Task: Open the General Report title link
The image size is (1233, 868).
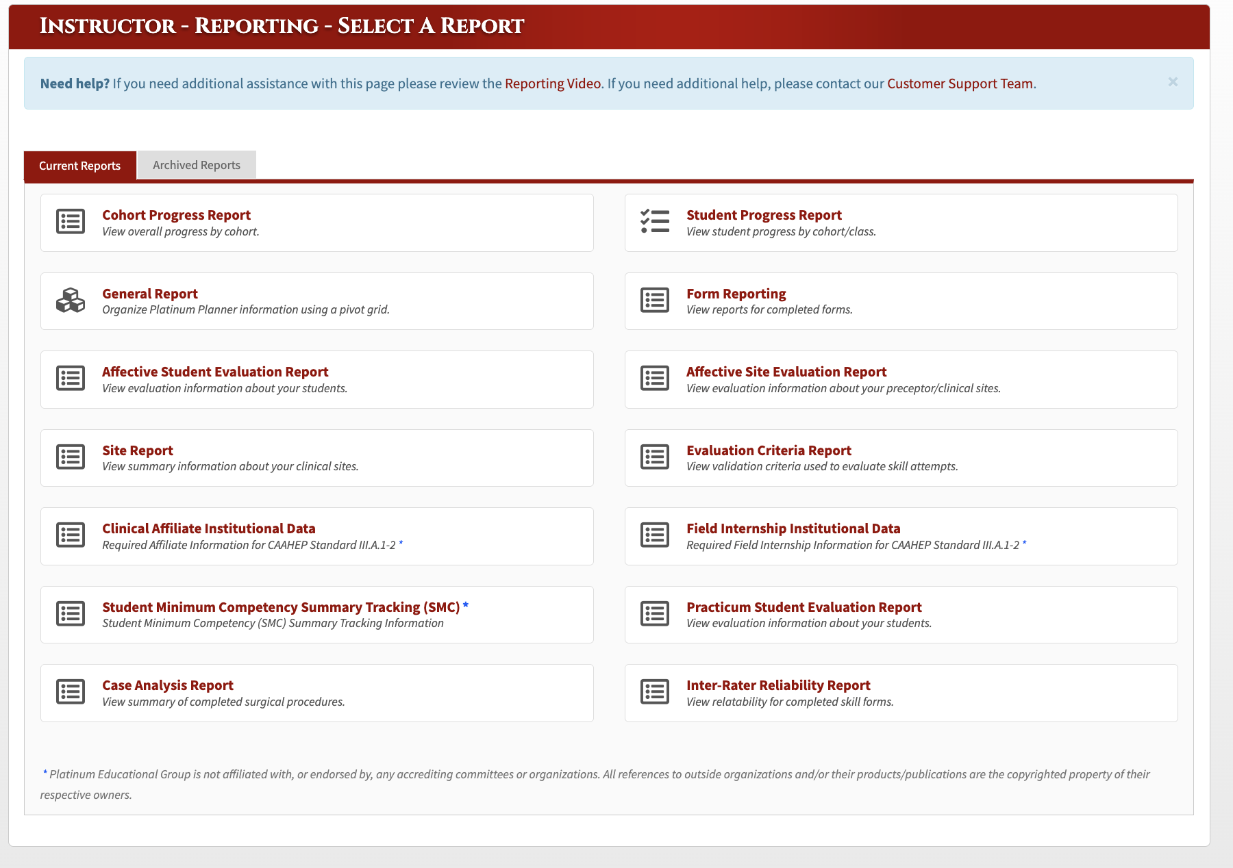Action: point(150,294)
